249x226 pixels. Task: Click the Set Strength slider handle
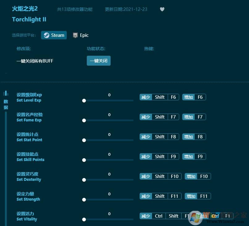[84, 200]
